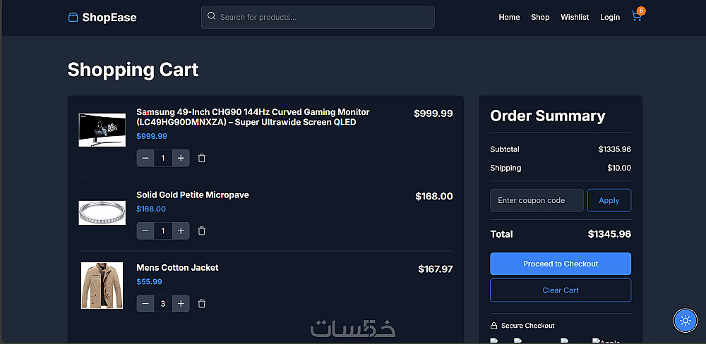
Task: Click the Clear Cart button
Action: [561, 290]
